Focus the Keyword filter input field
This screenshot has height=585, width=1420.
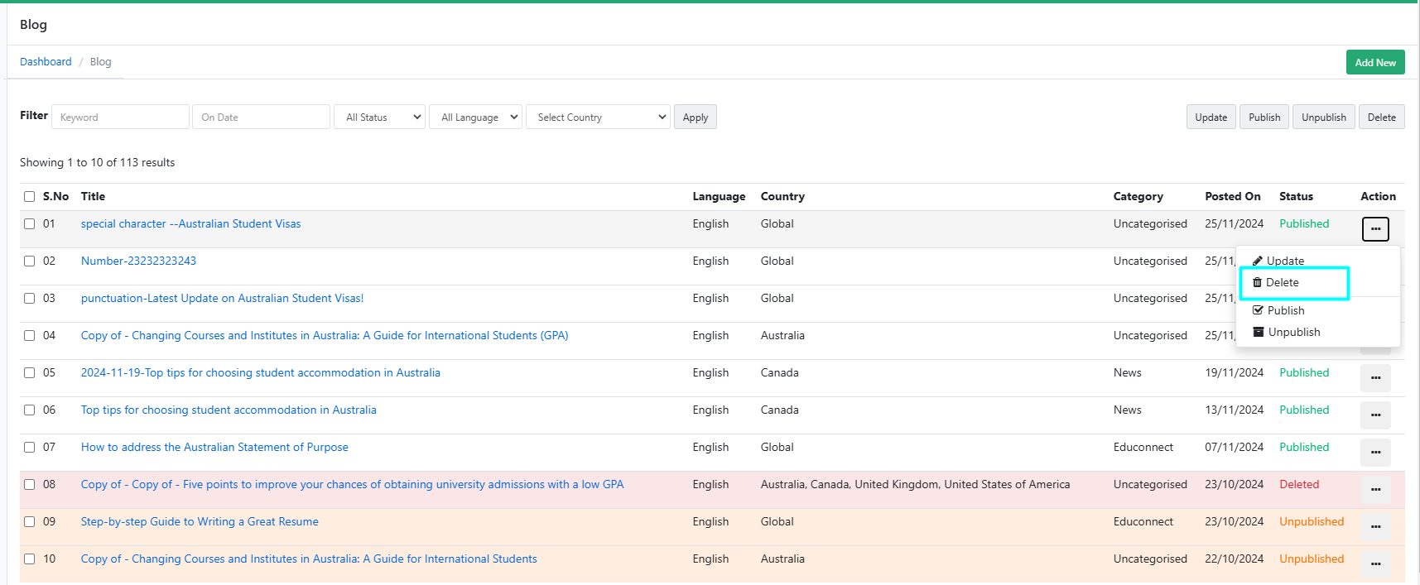pos(120,117)
